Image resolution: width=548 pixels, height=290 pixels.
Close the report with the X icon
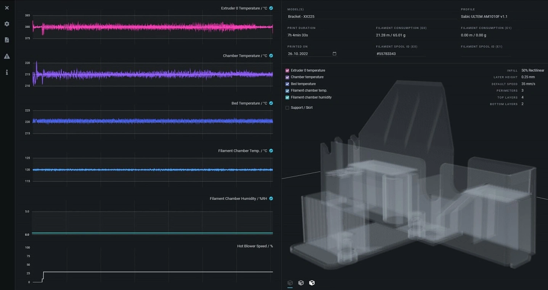(x=7, y=8)
